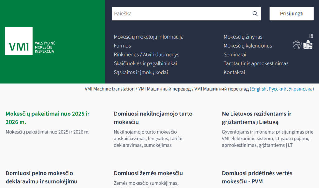This screenshot has height=188, width=319.
Task: Navigate to Seminarai
Action: (x=236, y=54)
